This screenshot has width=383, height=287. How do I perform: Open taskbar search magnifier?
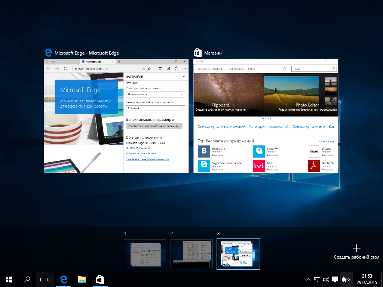click(x=27, y=280)
